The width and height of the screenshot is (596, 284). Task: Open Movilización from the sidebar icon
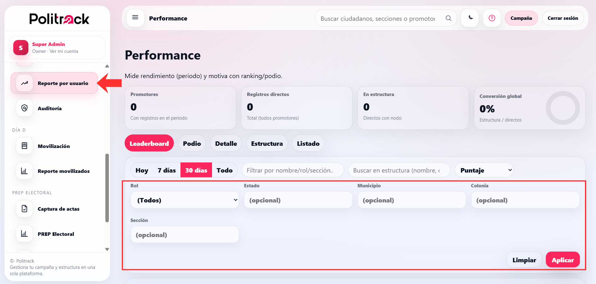tap(24, 146)
